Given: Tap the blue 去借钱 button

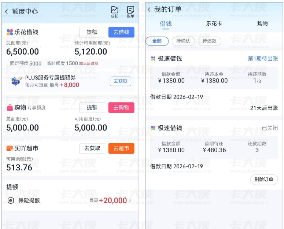Looking at the screenshot, I should [121, 32].
